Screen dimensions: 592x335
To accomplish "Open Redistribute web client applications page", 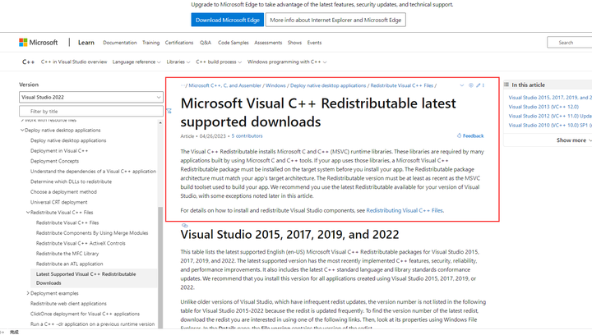I will coord(68,303).
